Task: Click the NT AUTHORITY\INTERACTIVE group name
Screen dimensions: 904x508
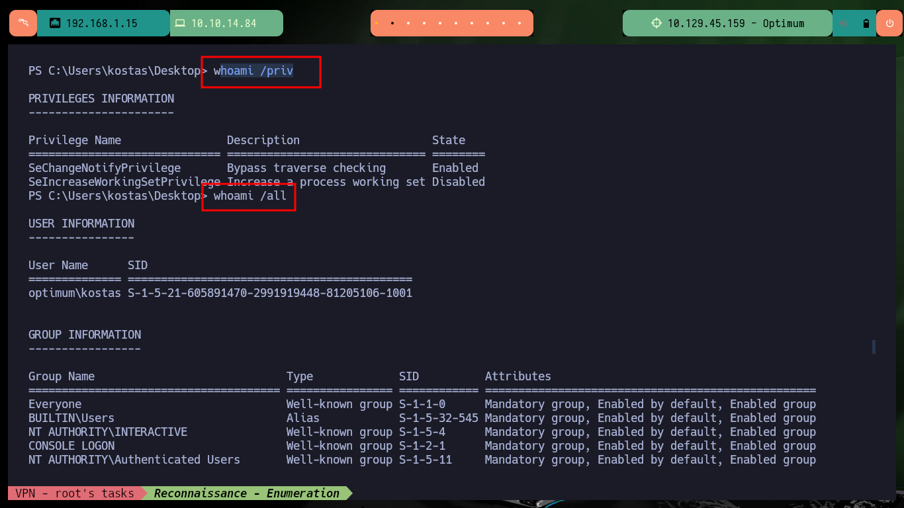Action: pos(108,432)
